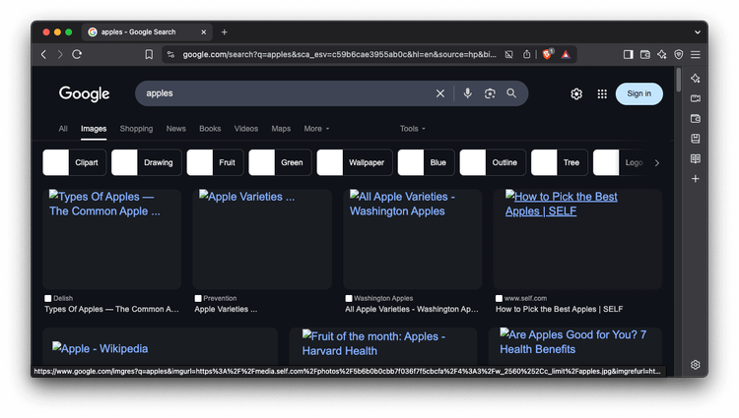
Task: Apply the Fruit filter chip
Action: point(215,162)
